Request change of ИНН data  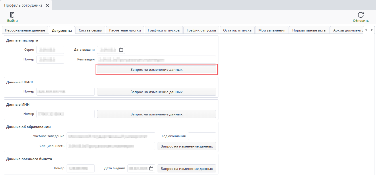(x=156, y=114)
